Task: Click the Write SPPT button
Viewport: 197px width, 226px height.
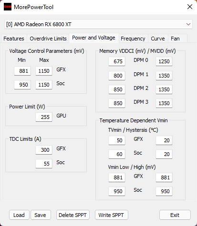Action: click(x=111, y=215)
